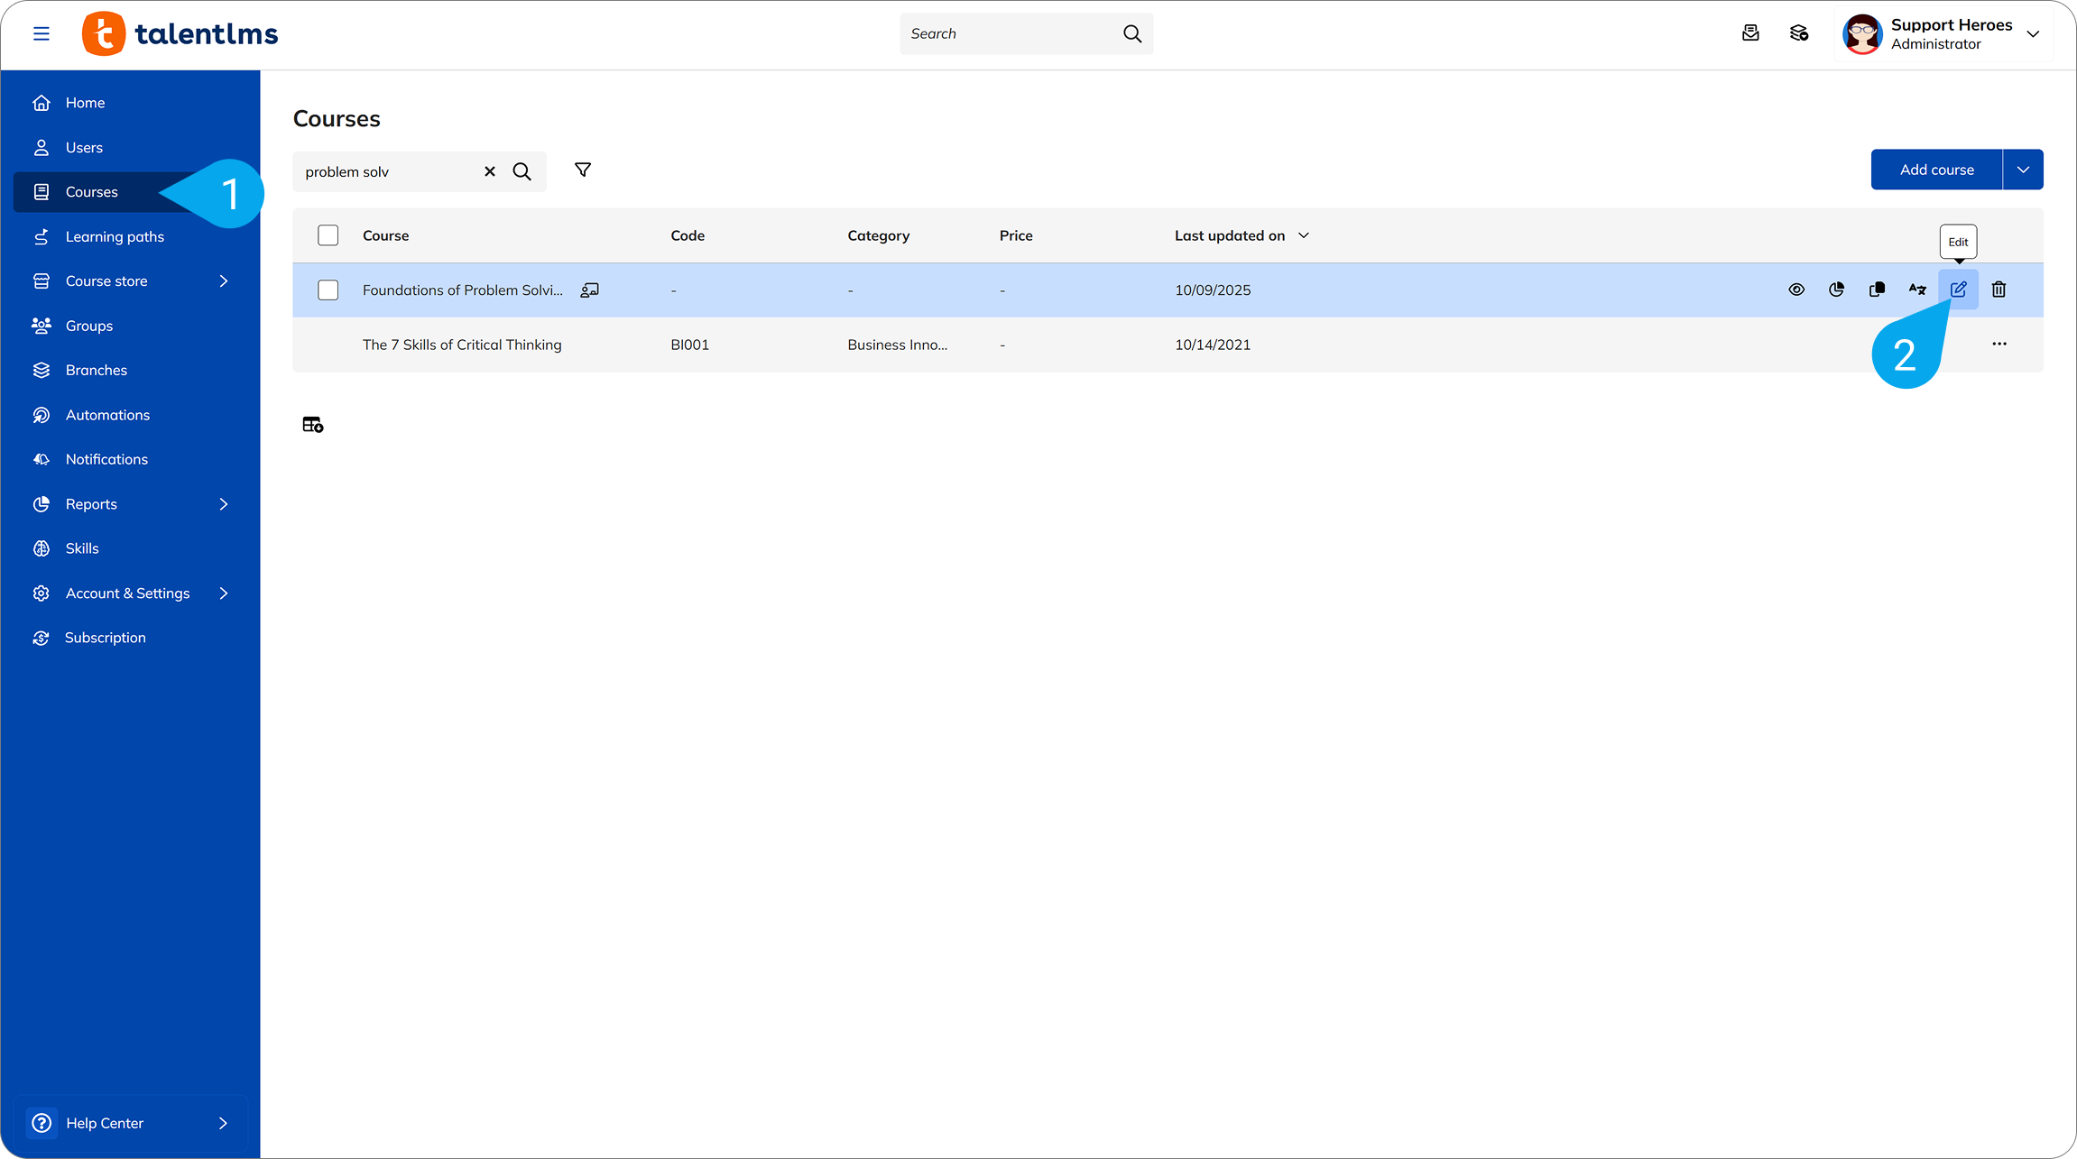Tick the Foundations of Problem Solving checkbox

tap(328, 290)
